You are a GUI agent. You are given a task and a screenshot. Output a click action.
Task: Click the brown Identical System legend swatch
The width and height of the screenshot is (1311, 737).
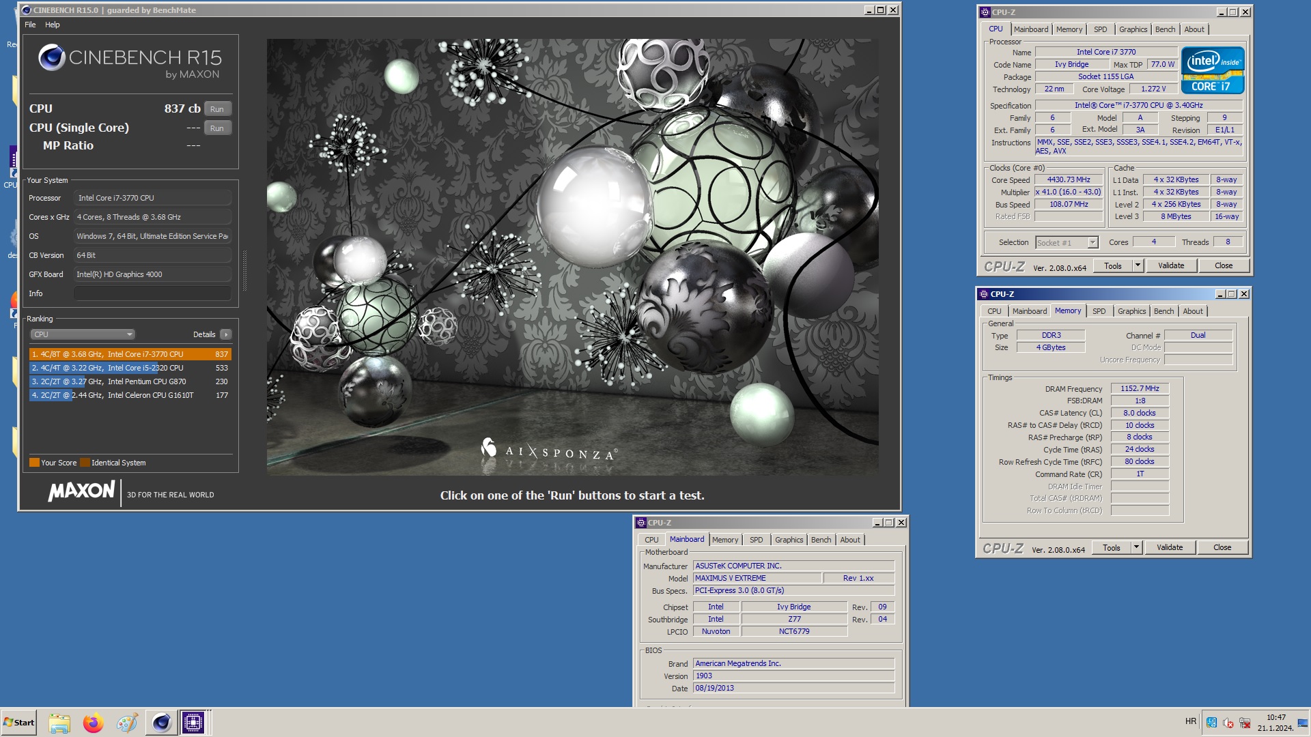[x=85, y=463]
